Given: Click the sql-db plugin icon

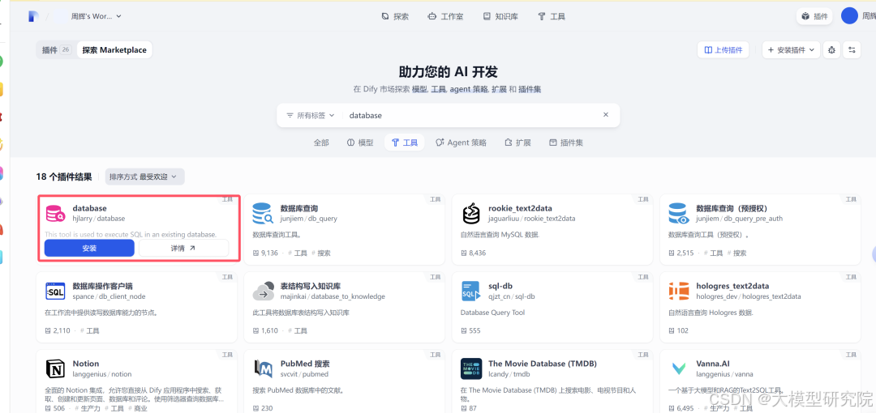Looking at the screenshot, I should [x=471, y=292].
